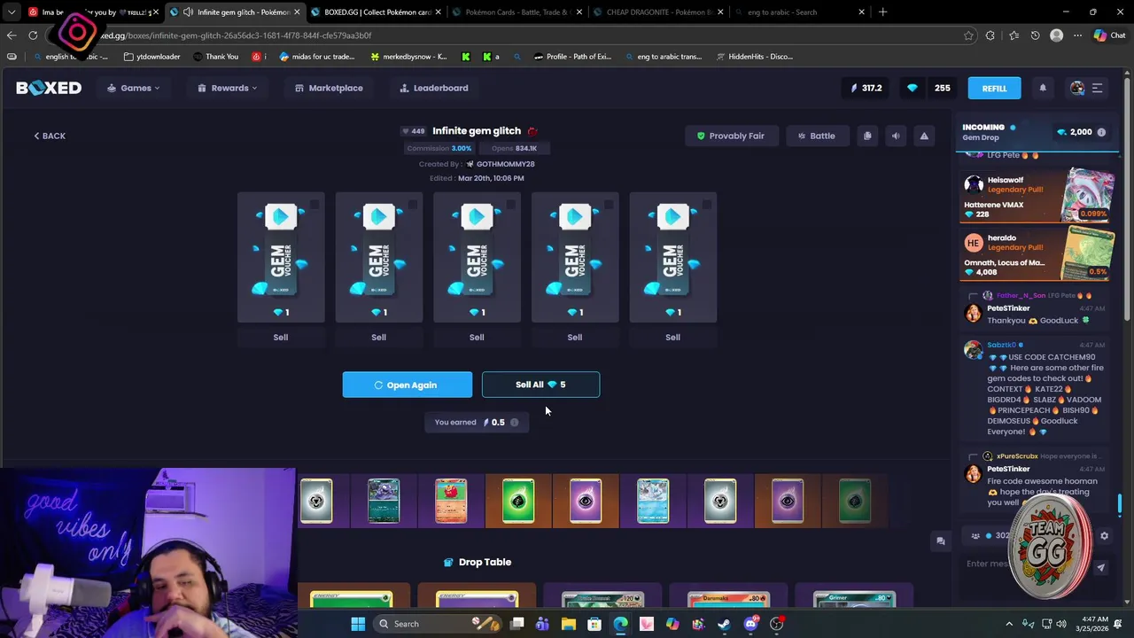Go to the Marketplace page

329,88
